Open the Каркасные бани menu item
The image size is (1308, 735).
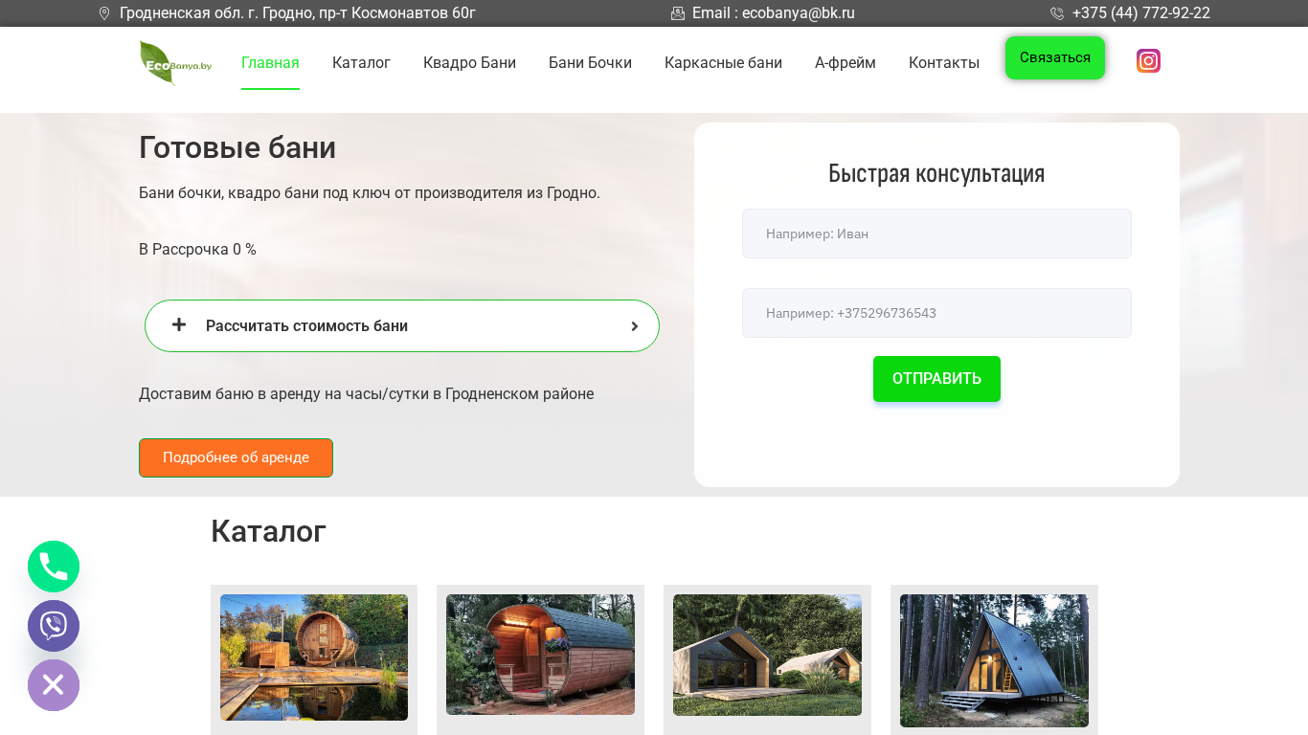(723, 63)
